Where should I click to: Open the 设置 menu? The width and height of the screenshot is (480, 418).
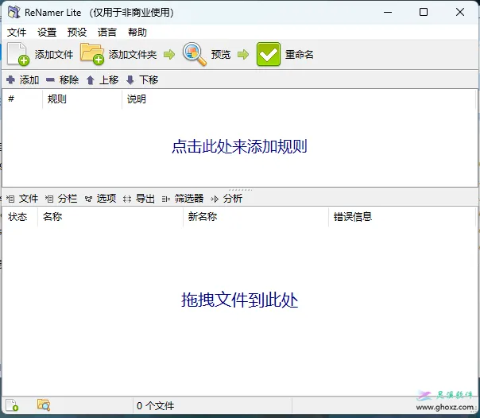point(47,32)
